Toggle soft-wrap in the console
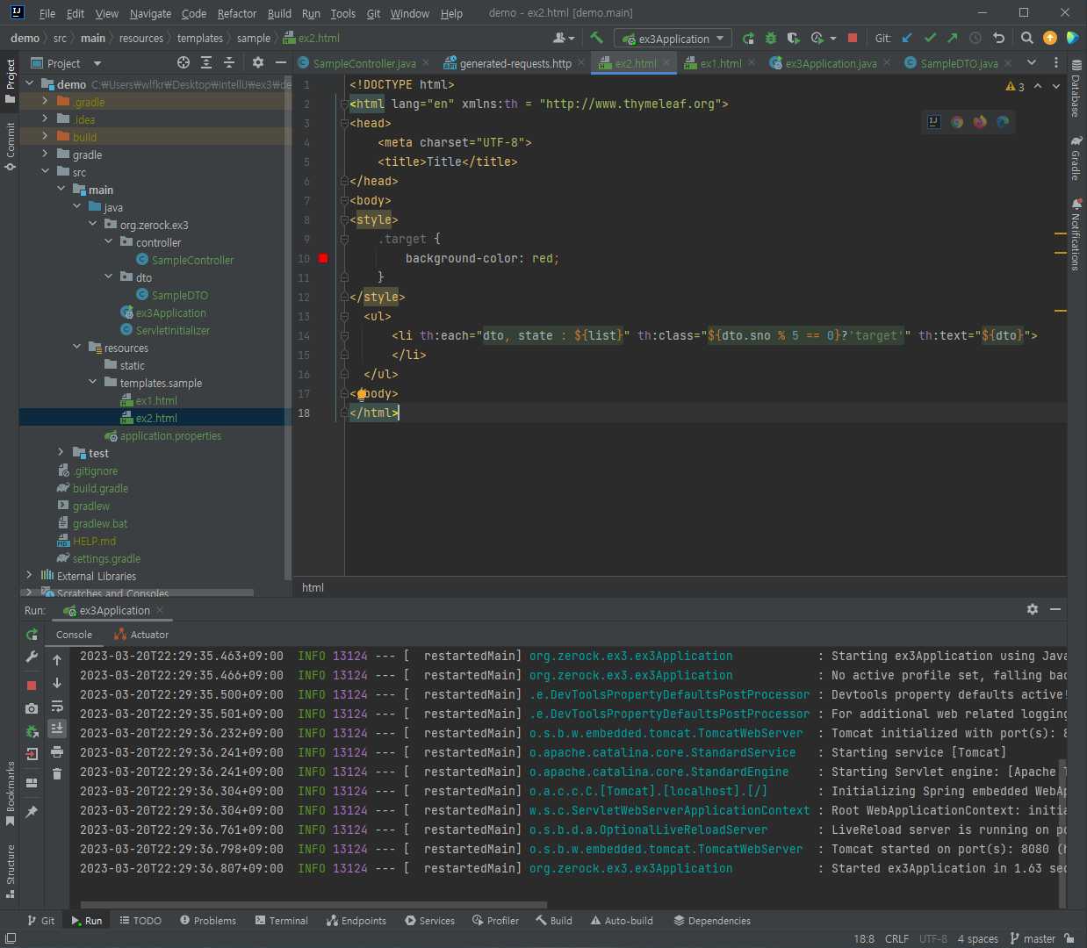Screen dimensions: 1087x948 pos(57,706)
